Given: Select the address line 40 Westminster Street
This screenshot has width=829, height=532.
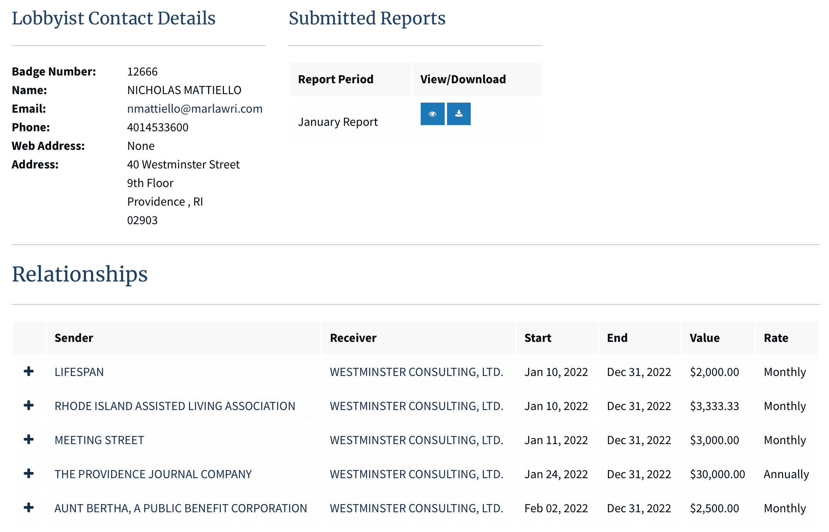Looking at the screenshot, I should tap(183, 165).
